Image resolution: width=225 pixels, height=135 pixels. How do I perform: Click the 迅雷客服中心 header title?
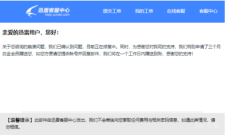click(54, 10)
